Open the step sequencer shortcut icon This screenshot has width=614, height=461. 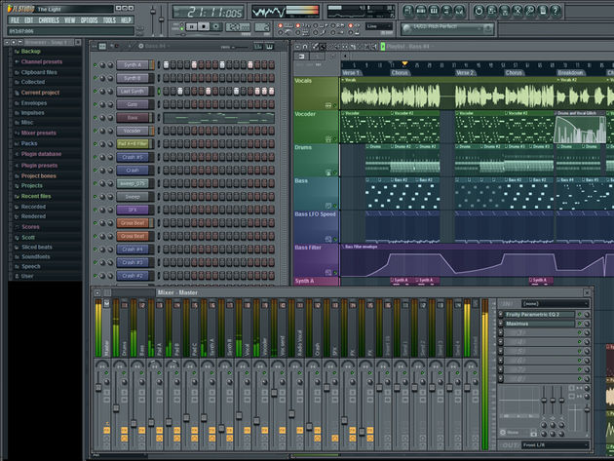421,11
